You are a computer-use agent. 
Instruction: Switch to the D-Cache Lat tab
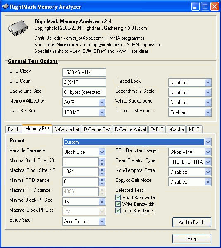point(67,129)
